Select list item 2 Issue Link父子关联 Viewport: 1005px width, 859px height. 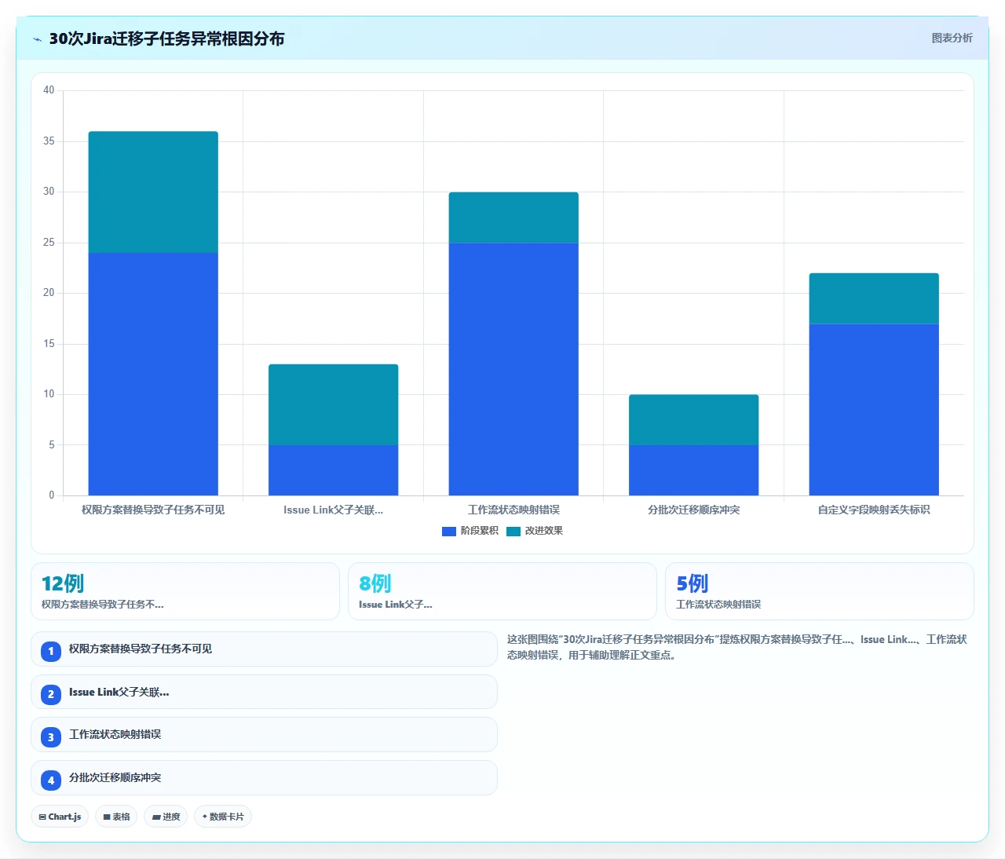[x=264, y=692]
